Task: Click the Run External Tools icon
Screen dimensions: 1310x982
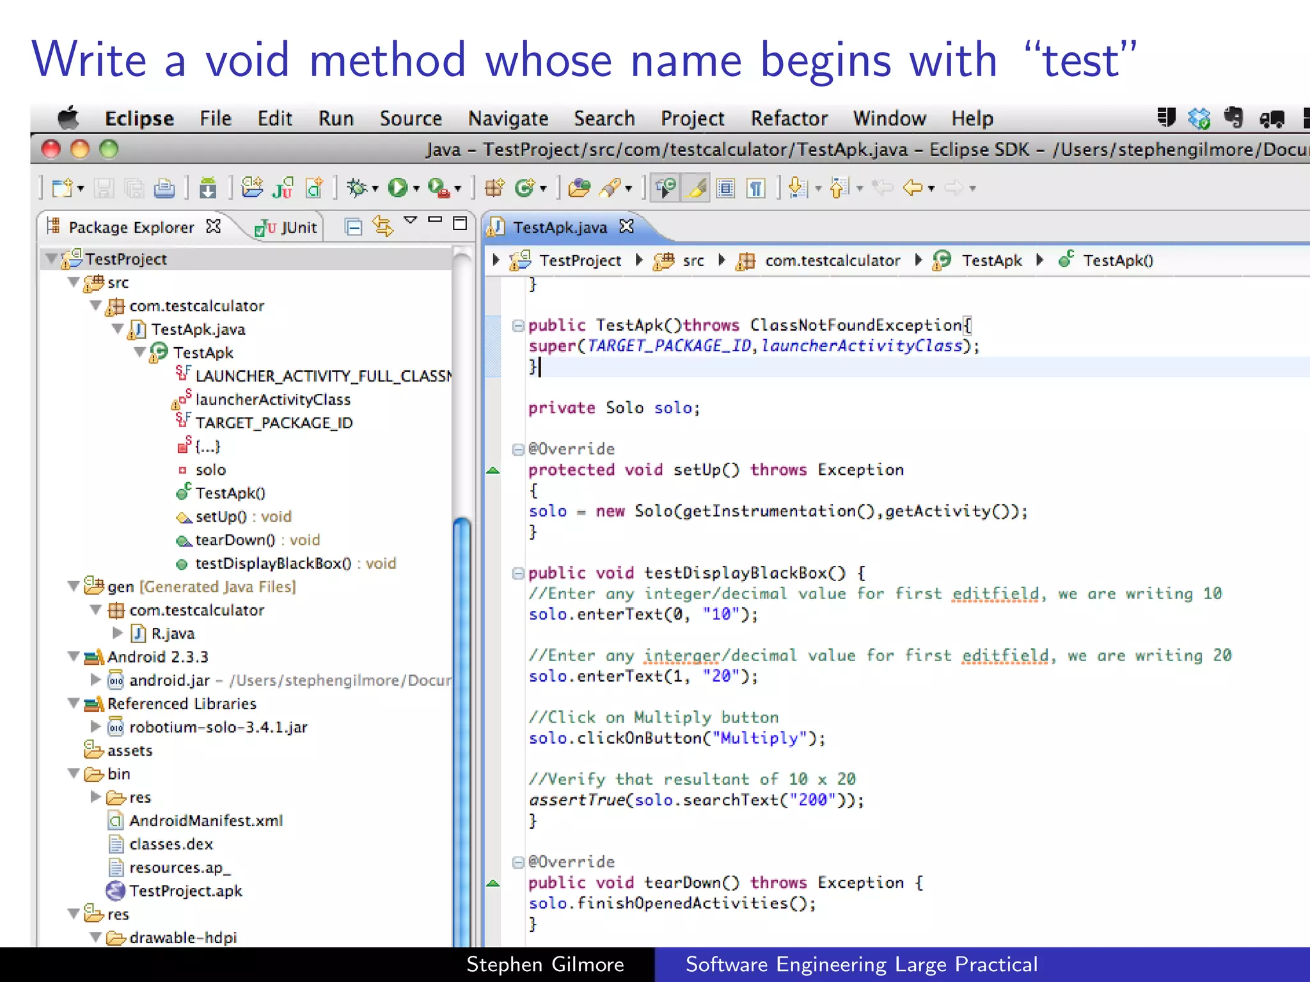Action: (439, 188)
